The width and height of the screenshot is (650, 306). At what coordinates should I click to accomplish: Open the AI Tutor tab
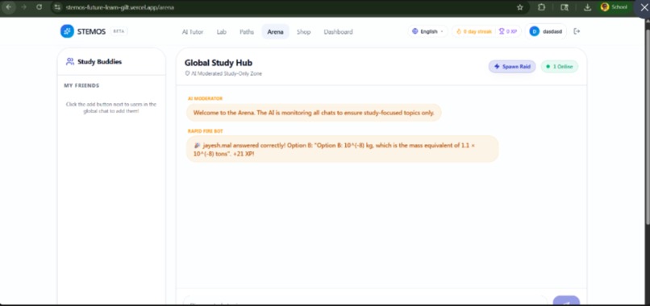coord(193,32)
